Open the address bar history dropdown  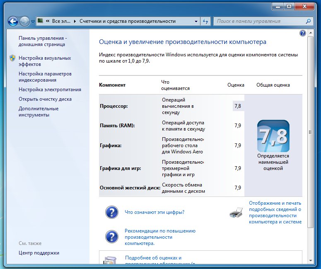pos(196,21)
